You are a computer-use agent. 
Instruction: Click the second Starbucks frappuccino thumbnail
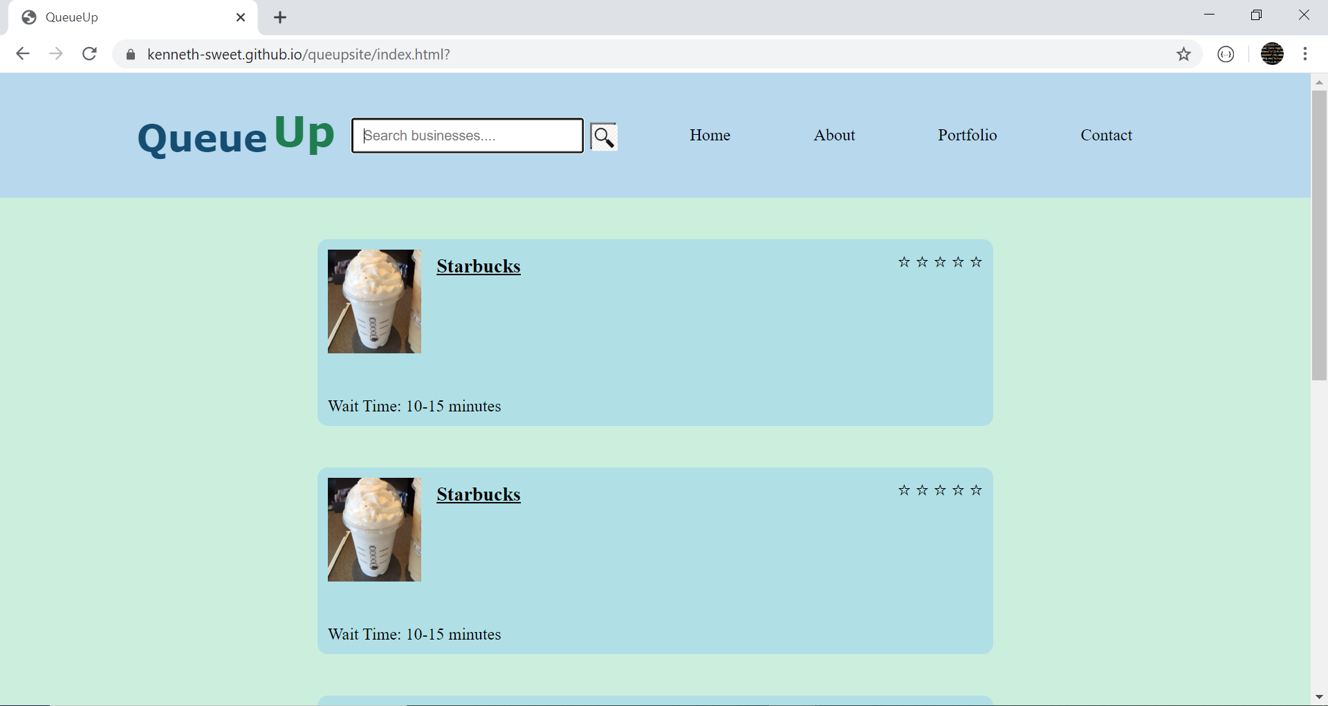pyautogui.click(x=374, y=530)
